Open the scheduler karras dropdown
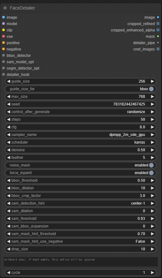162x278 pixels. pos(81,142)
